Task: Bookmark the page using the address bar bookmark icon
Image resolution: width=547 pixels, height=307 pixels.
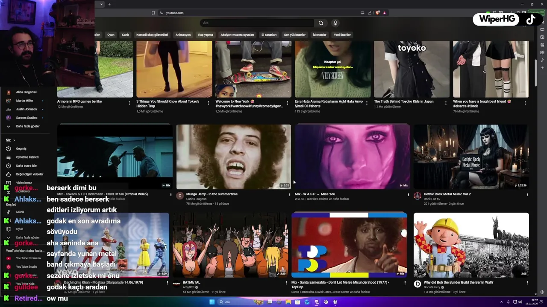Action: pyautogui.click(x=153, y=13)
